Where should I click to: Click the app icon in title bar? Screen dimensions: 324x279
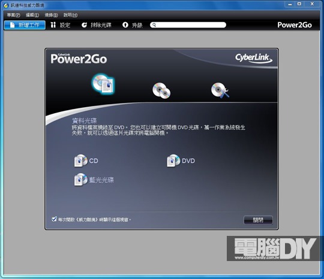[x=6, y=5]
